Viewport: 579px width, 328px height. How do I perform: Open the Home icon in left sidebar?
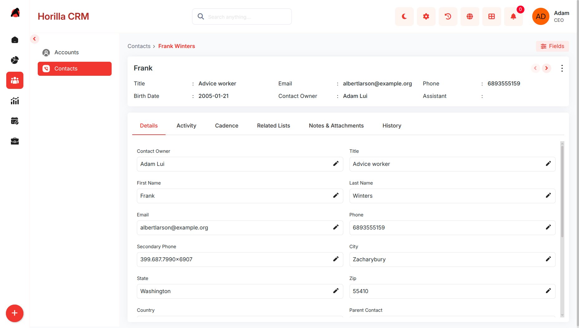click(x=15, y=40)
